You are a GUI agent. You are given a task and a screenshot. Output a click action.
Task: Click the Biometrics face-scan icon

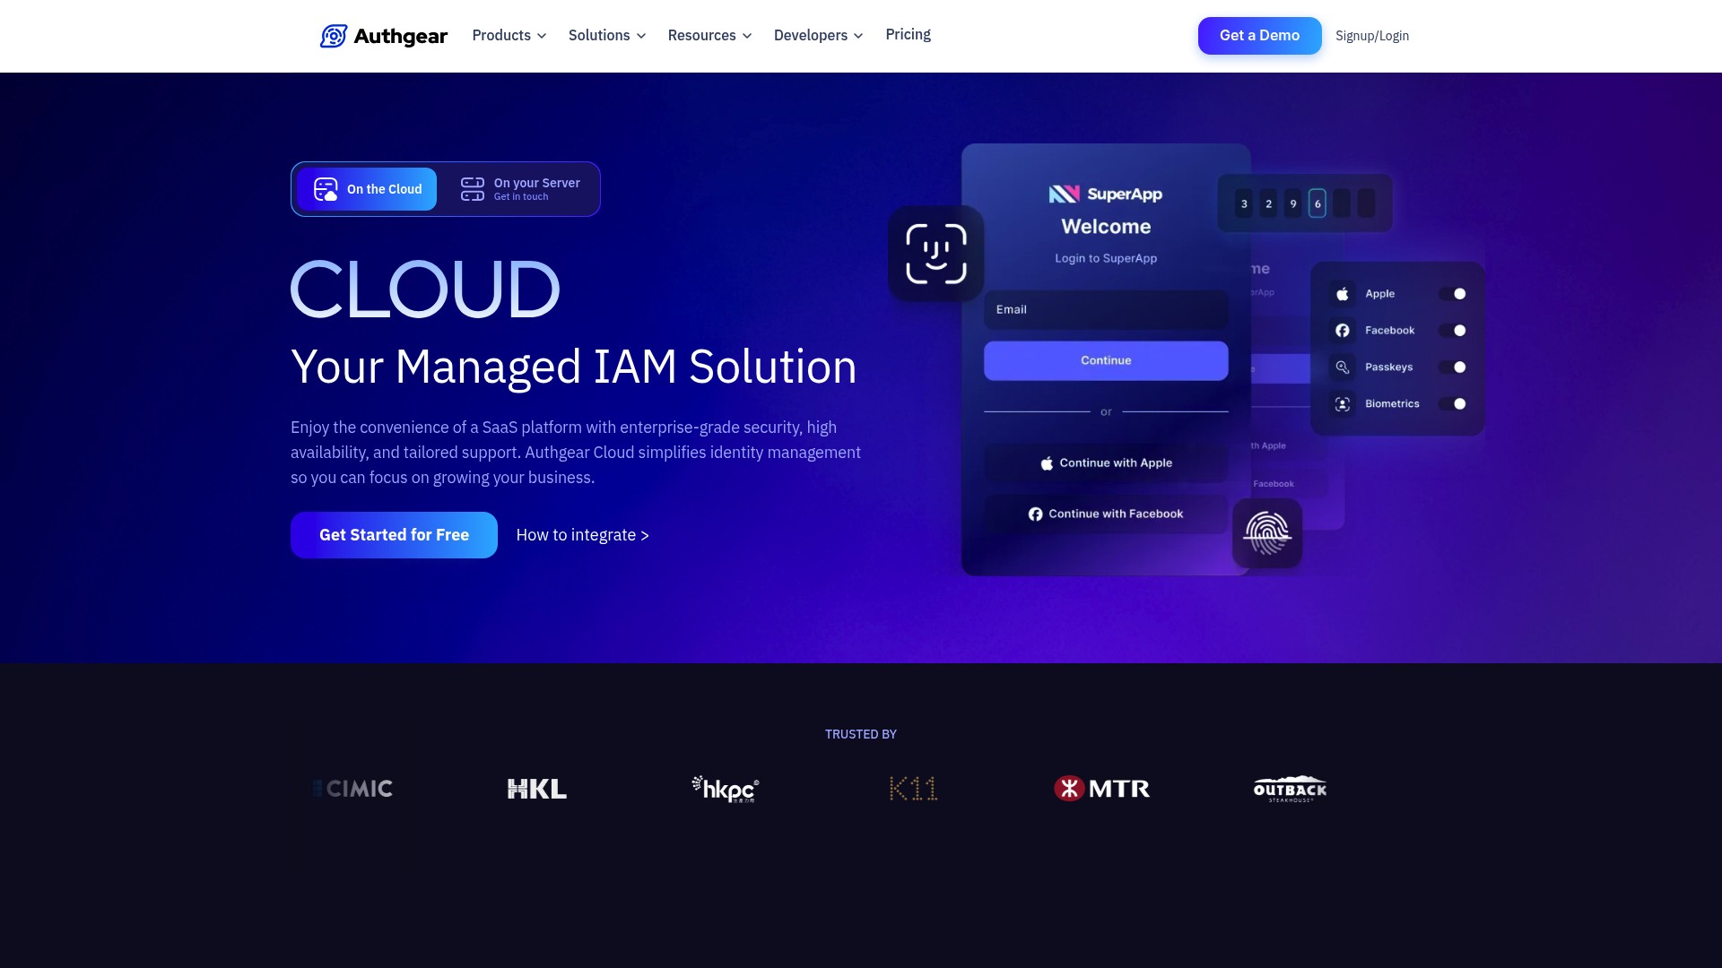pyautogui.click(x=1343, y=404)
